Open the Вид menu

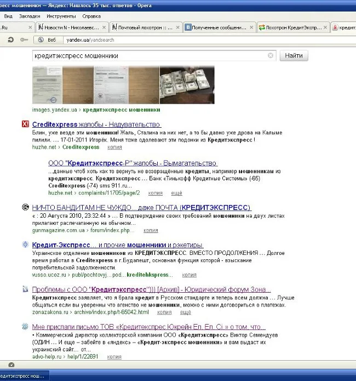click(x=8, y=16)
